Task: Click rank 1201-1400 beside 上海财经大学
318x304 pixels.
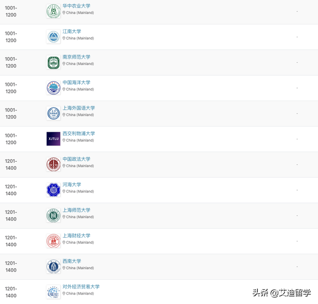Action: coord(11,241)
